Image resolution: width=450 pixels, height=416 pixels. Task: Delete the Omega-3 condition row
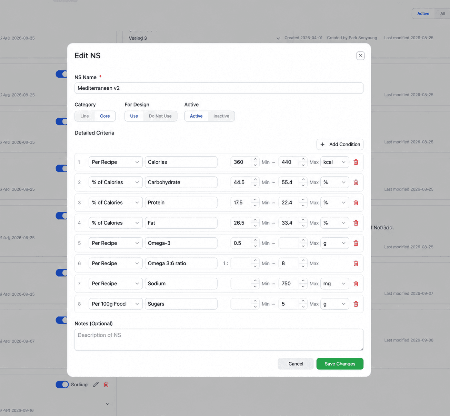click(356, 243)
